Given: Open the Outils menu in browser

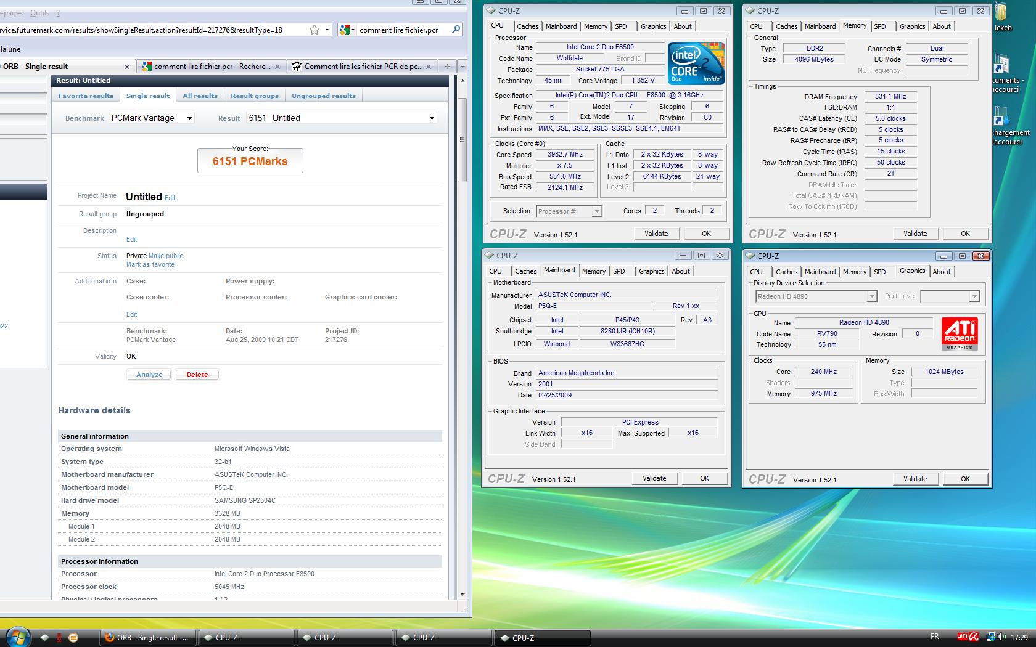Looking at the screenshot, I should (x=39, y=13).
